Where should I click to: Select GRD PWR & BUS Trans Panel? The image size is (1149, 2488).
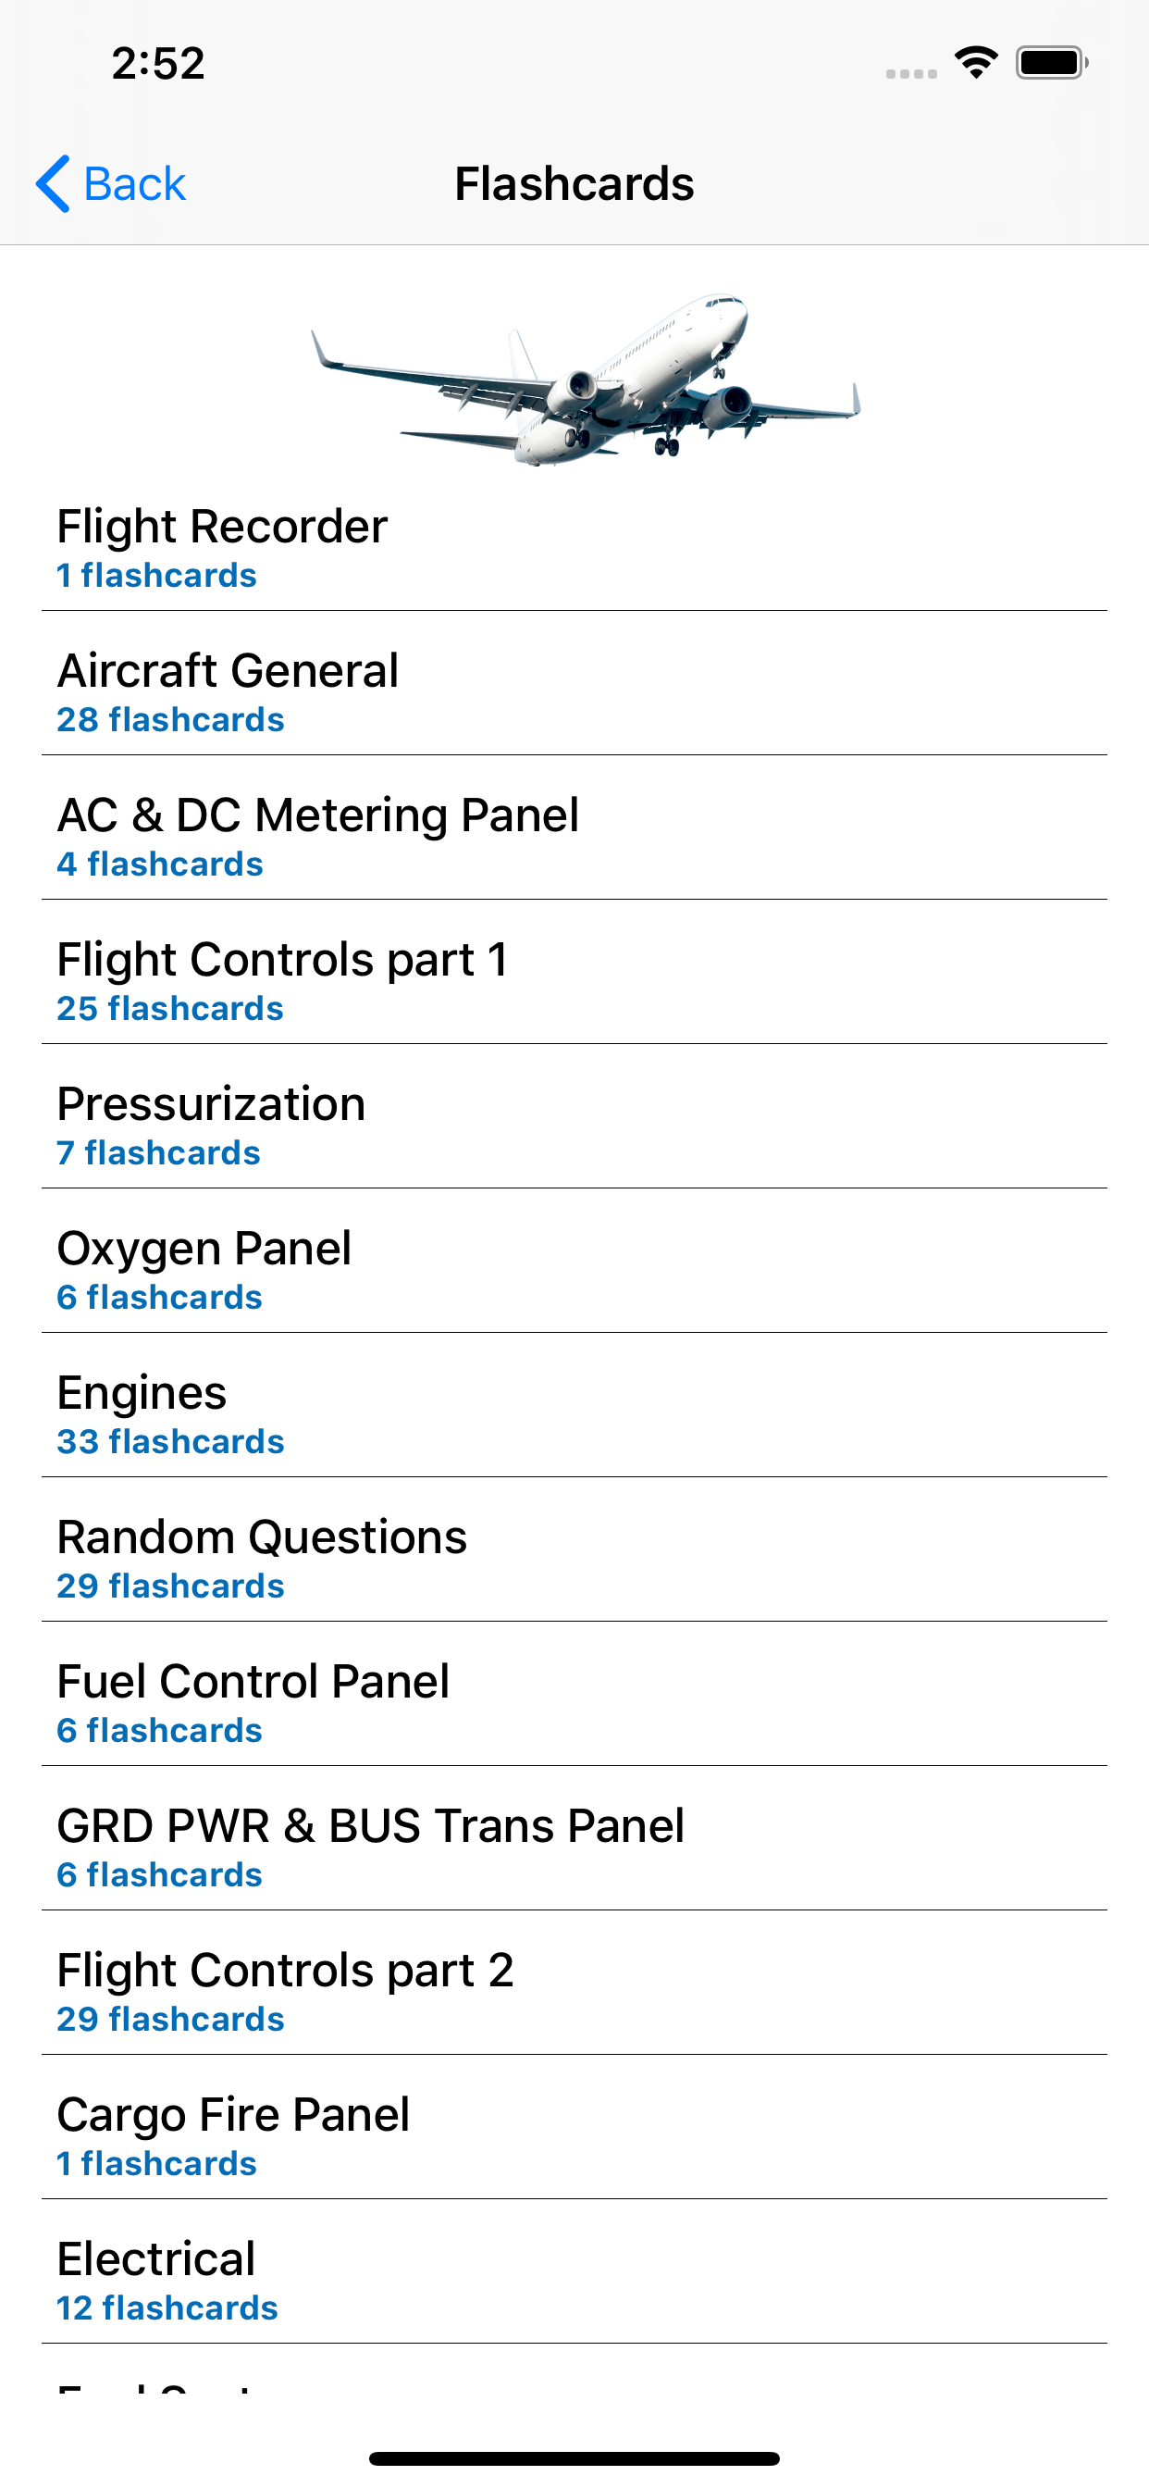pyautogui.click(x=574, y=1847)
